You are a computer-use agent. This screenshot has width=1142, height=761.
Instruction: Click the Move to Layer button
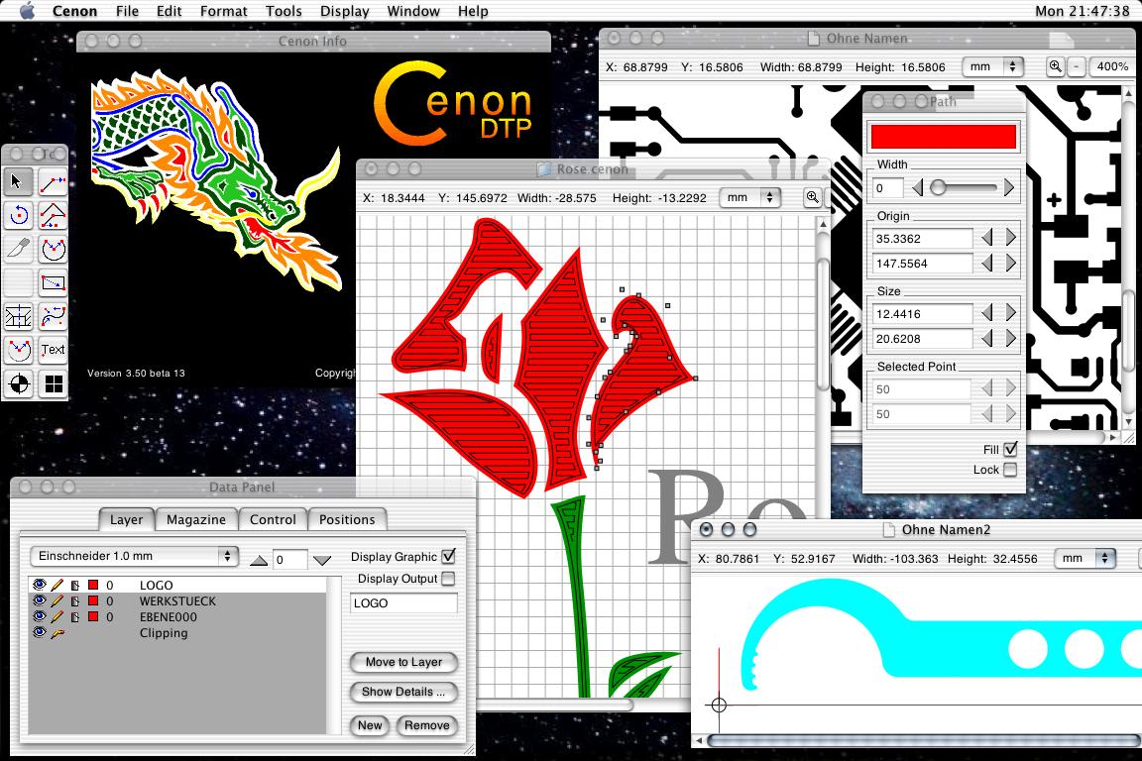pos(403,662)
